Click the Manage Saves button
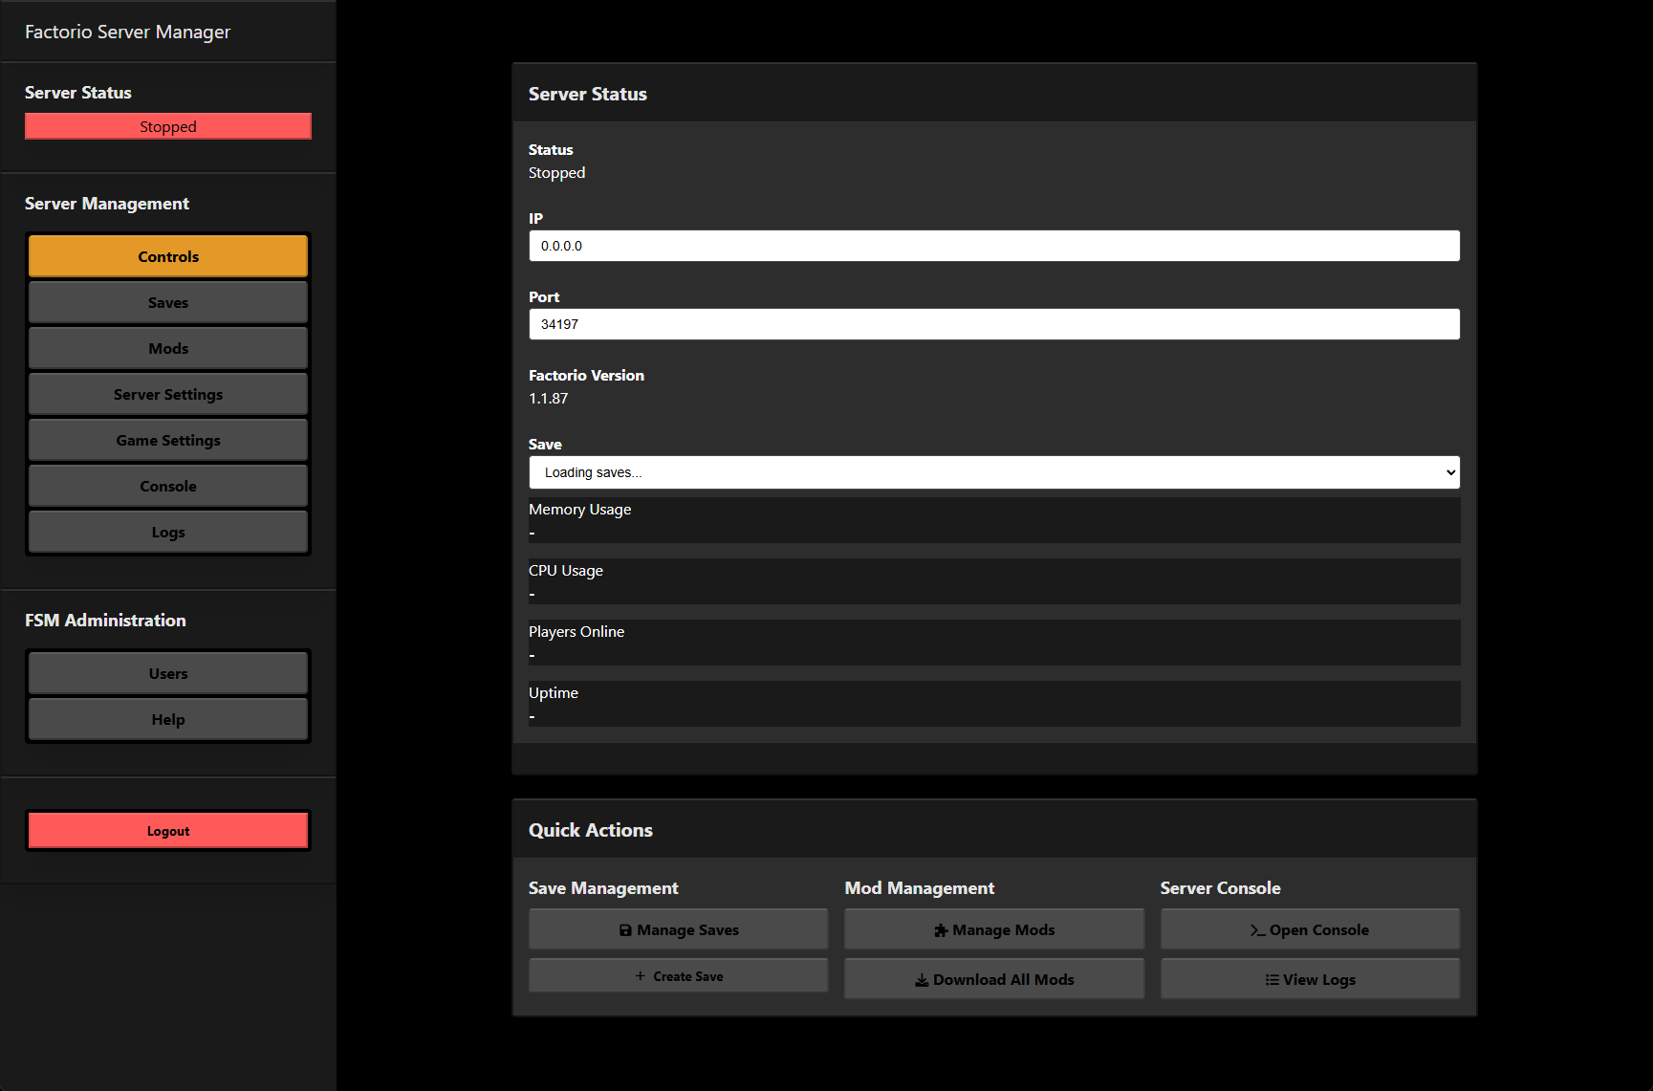The height and width of the screenshot is (1091, 1653). tap(679, 929)
